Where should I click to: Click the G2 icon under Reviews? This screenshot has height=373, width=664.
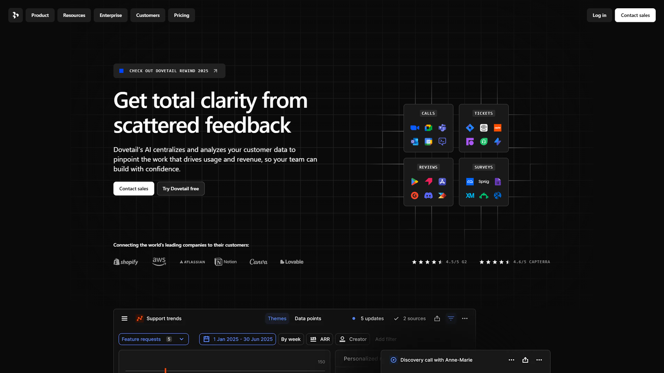pos(415,196)
